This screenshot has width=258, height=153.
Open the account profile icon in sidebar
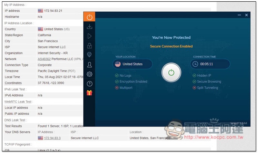coord(89,65)
